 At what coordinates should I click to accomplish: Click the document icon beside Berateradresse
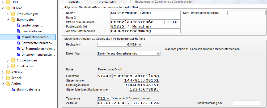click(18, 31)
